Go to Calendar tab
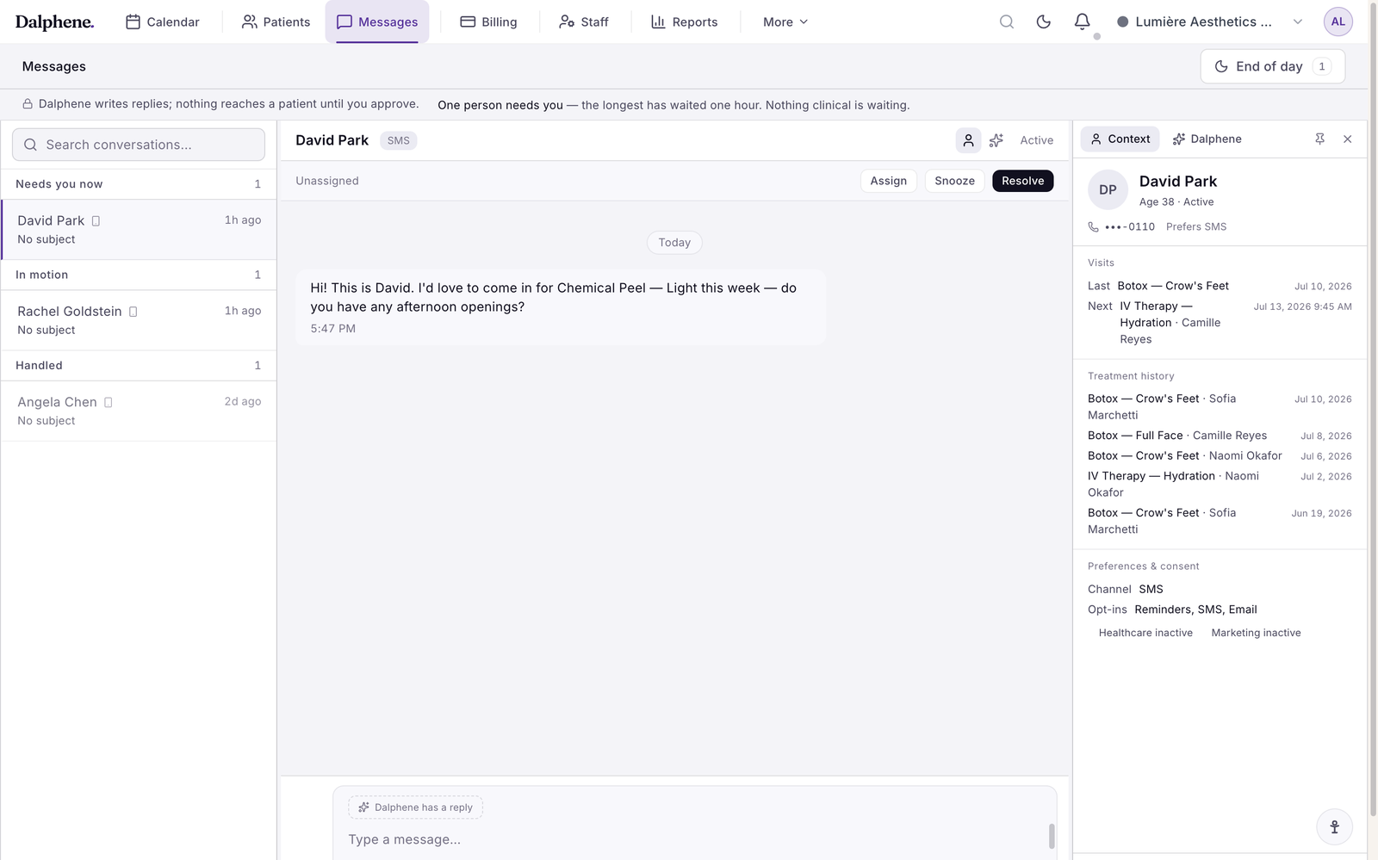 click(163, 22)
